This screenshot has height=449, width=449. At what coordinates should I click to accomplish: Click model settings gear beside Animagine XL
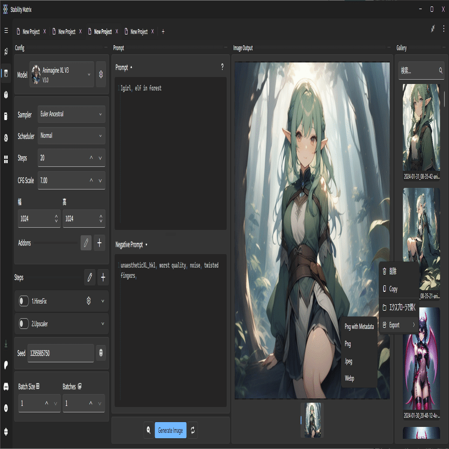tap(101, 75)
